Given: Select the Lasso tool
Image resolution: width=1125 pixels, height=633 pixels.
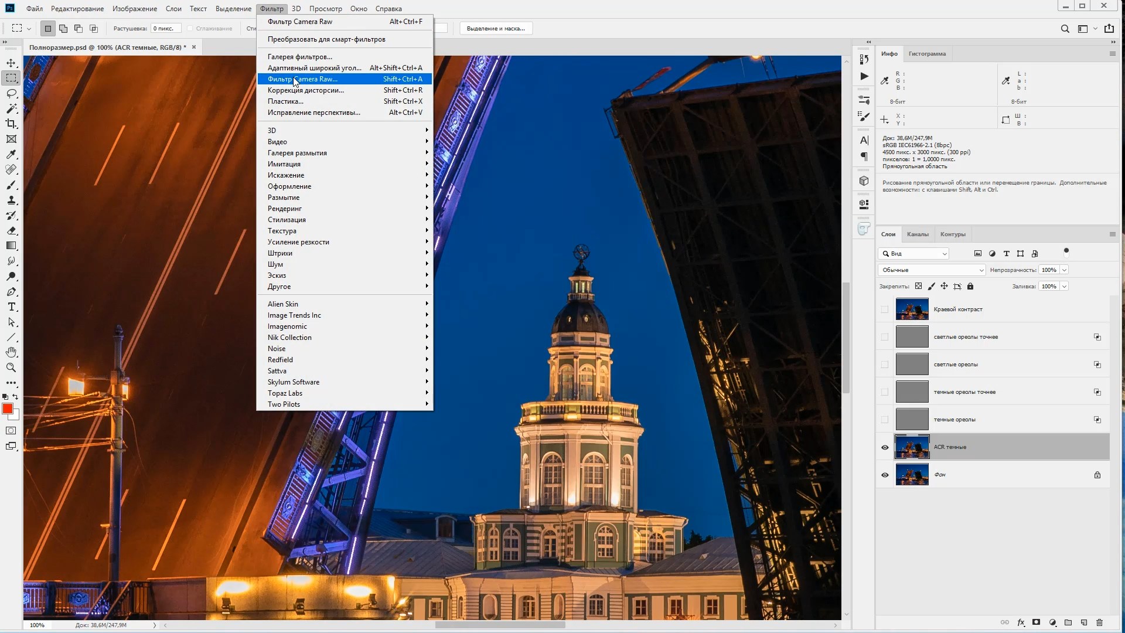Looking at the screenshot, I should click(x=11, y=92).
